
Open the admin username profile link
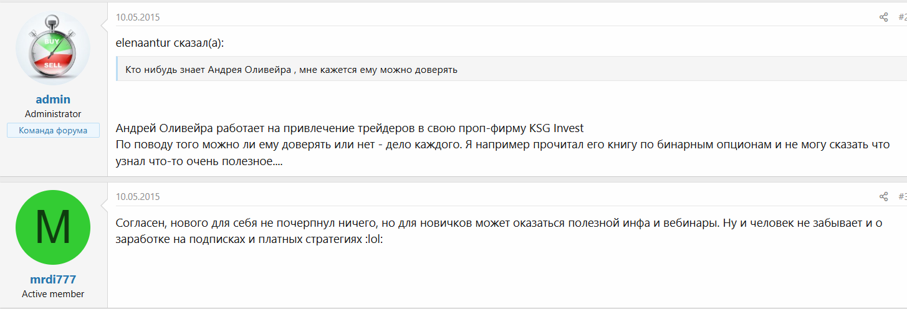[x=53, y=100]
